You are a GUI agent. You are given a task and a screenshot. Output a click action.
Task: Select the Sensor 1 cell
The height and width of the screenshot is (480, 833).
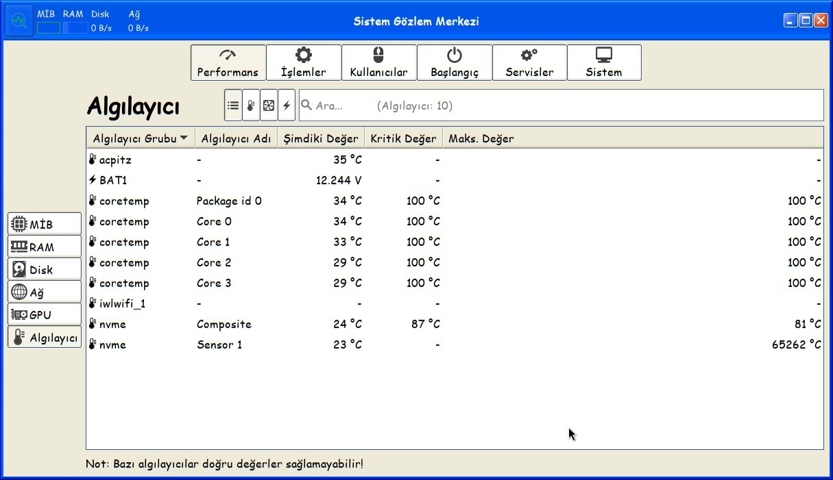(219, 344)
